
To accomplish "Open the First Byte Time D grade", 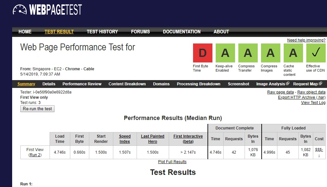I will [203, 53].
